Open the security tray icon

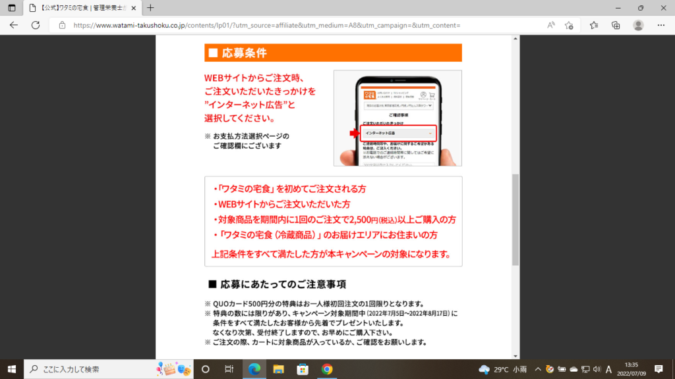pyautogui.click(x=550, y=369)
